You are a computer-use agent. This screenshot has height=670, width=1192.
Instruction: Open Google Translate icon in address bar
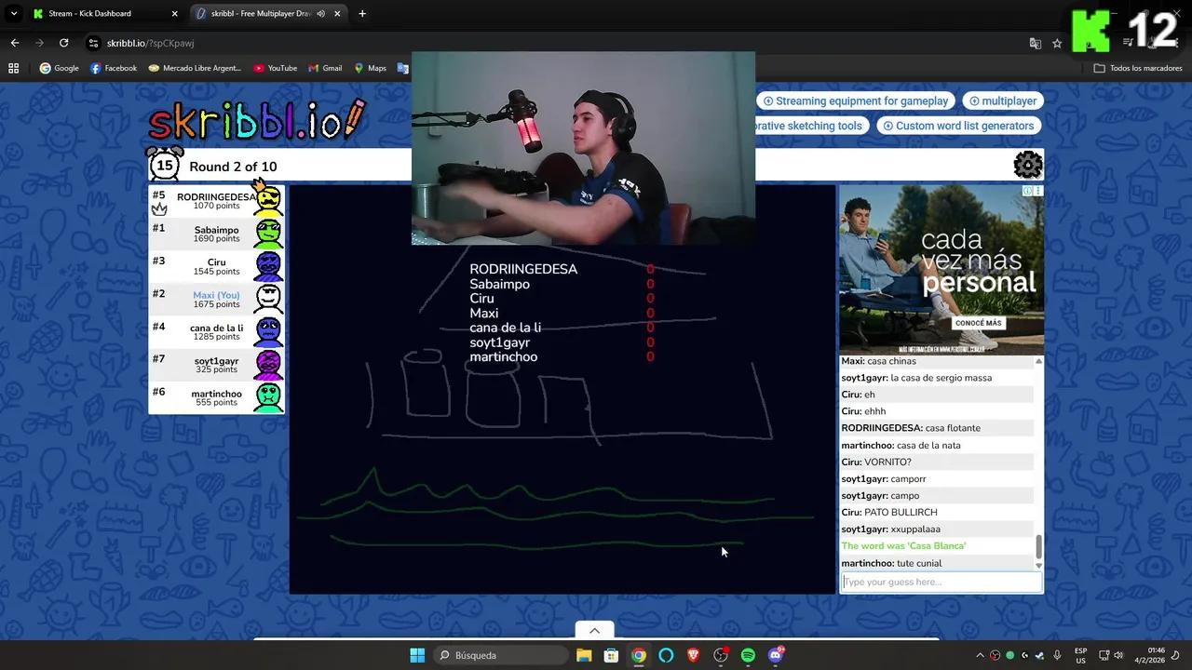coord(1036,43)
